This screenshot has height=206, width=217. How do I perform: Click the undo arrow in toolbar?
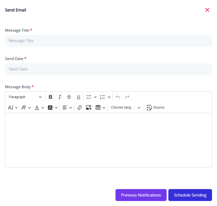[118, 97]
